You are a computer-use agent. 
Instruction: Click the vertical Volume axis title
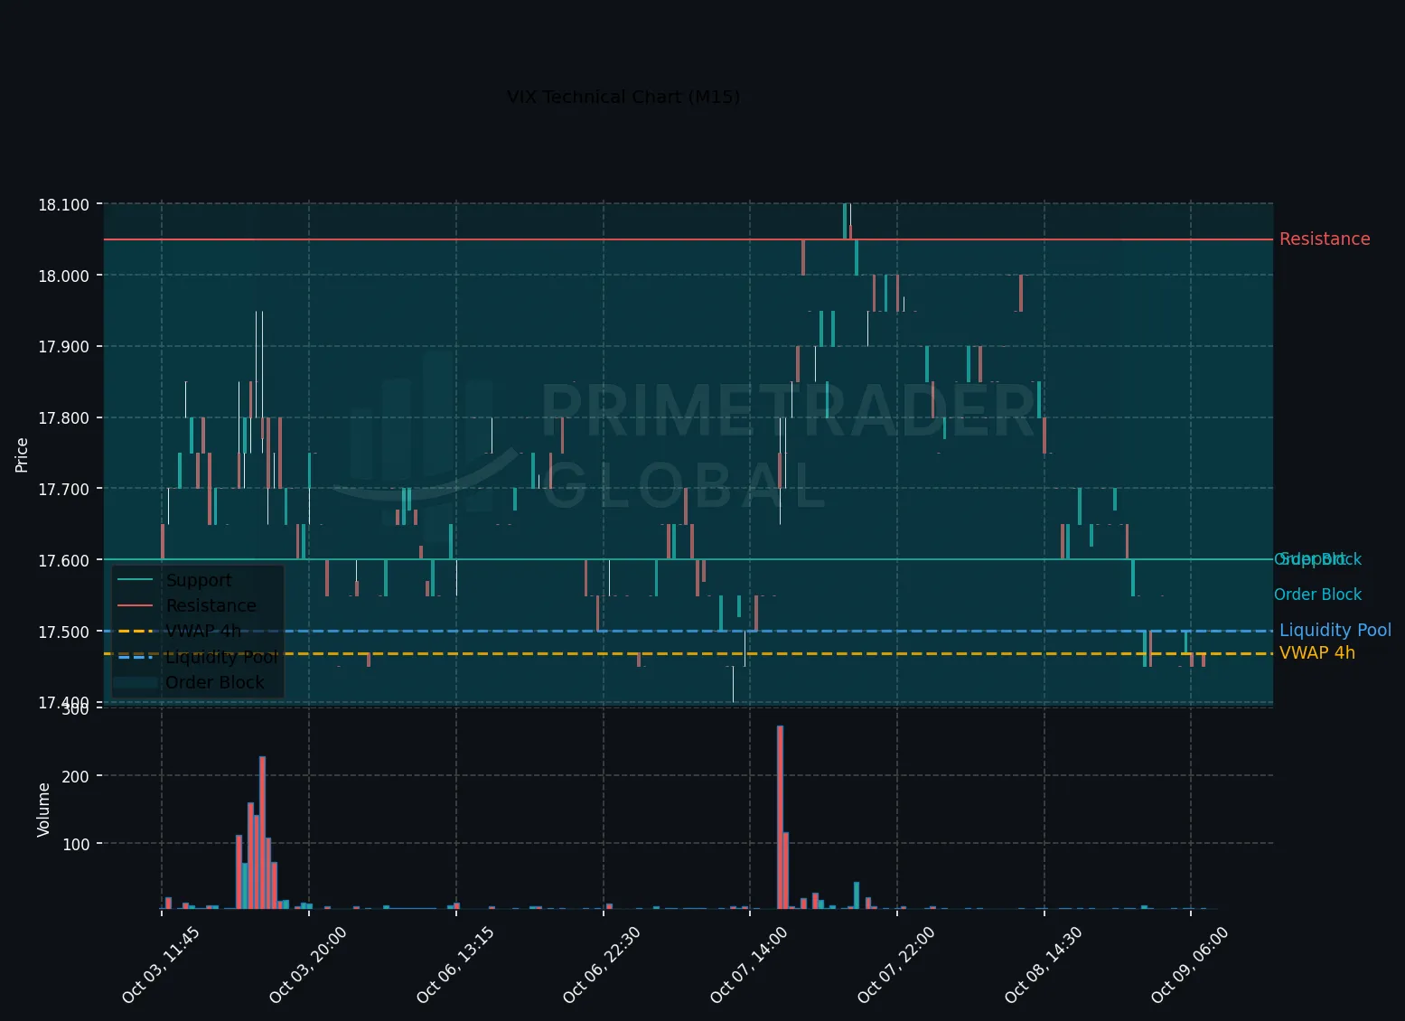coord(43,810)
